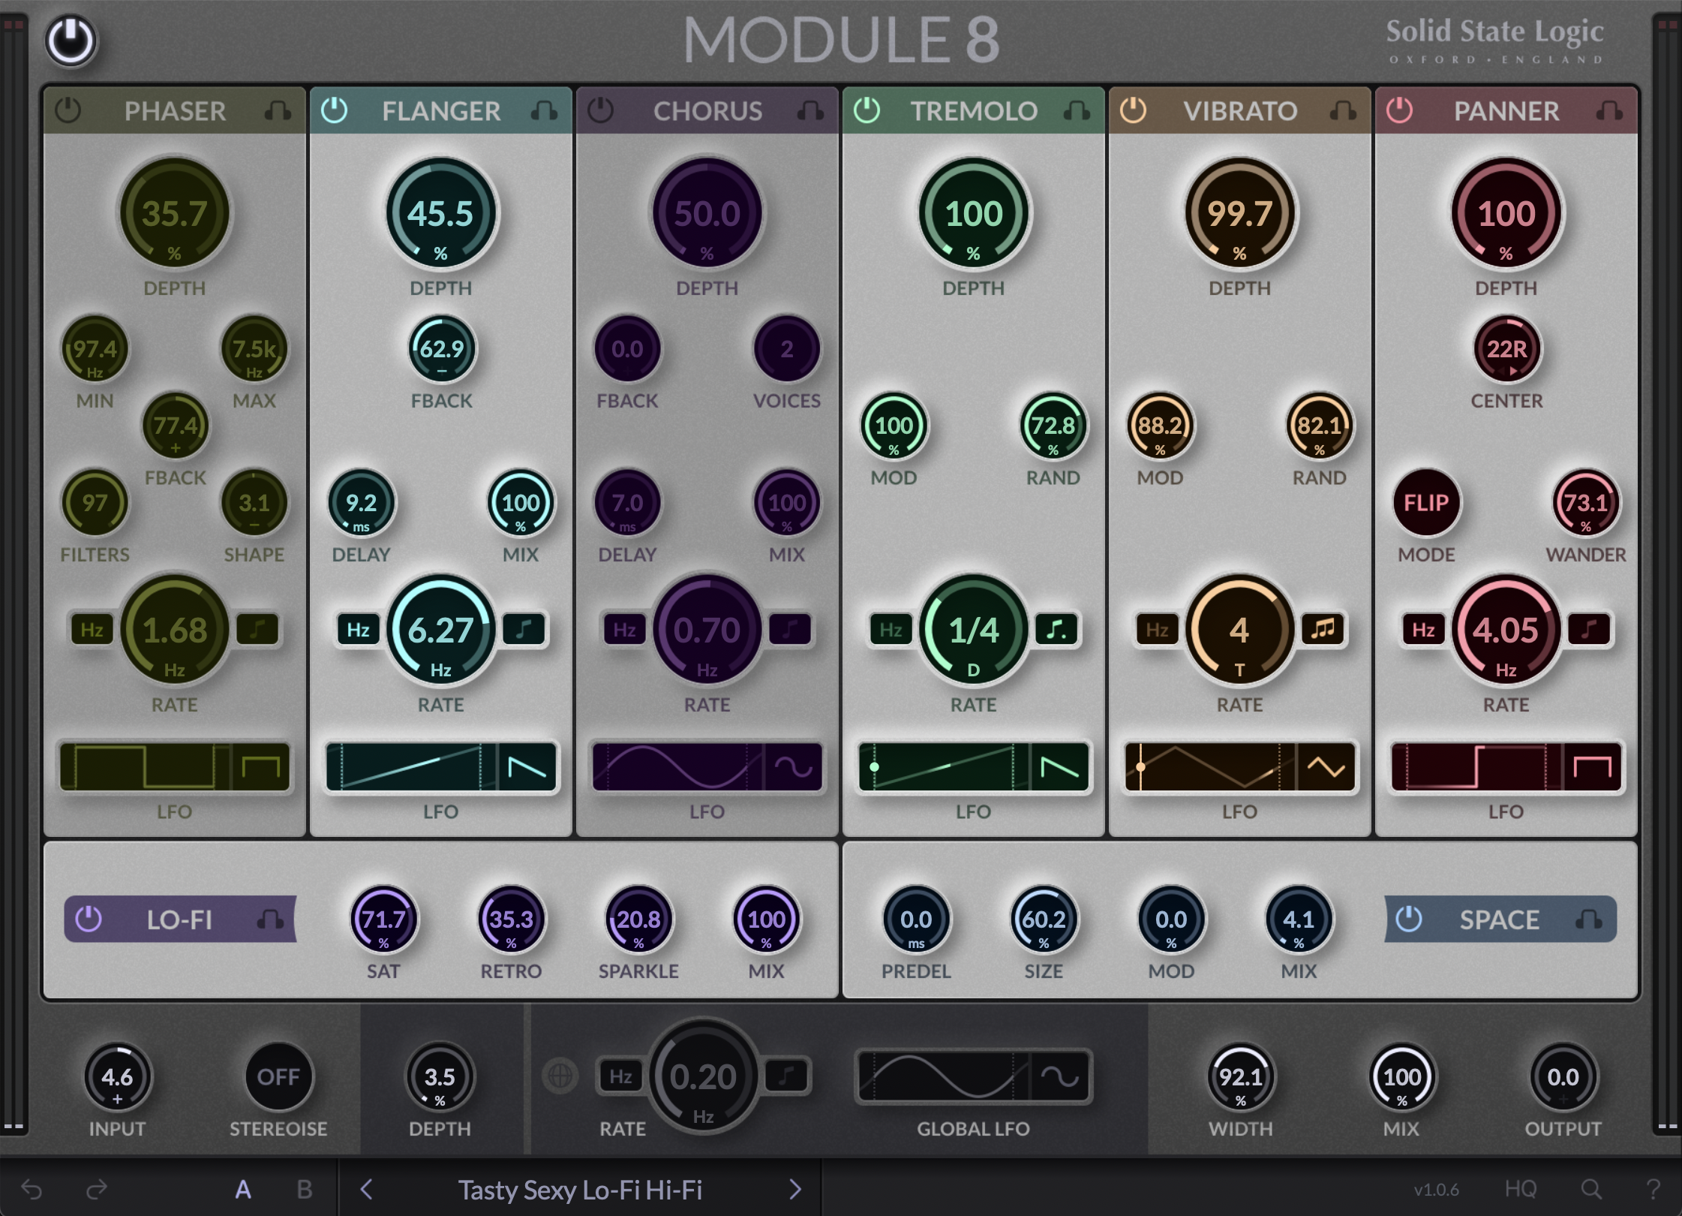The width and height of the screenshot is (1682, 1216).
Task: Power off the Flanger module
Action: [334, 110]
